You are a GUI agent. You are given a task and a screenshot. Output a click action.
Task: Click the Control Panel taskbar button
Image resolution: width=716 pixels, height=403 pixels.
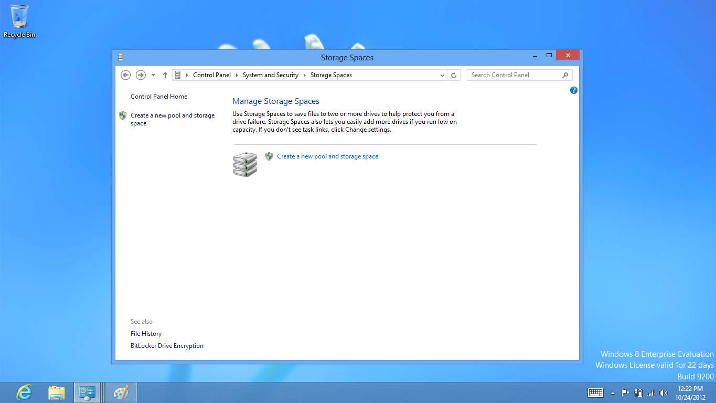pyautogui.click(x=87, y=392)
